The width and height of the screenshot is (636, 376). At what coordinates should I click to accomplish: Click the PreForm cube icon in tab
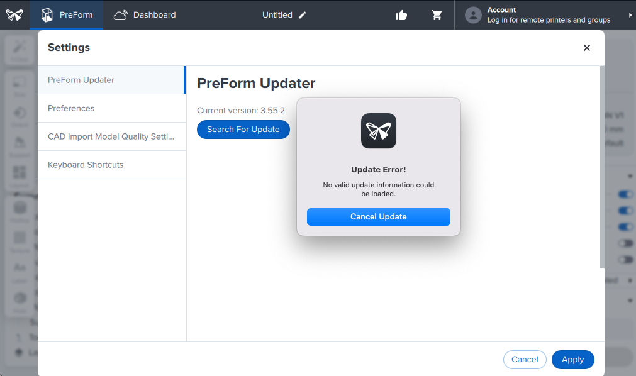tap(47, 15)
